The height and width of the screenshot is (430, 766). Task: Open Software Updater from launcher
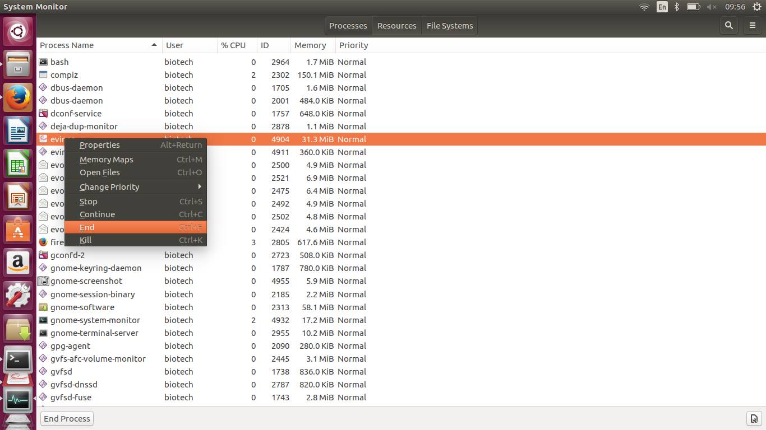pyautogui.click(x=18, y=329)
